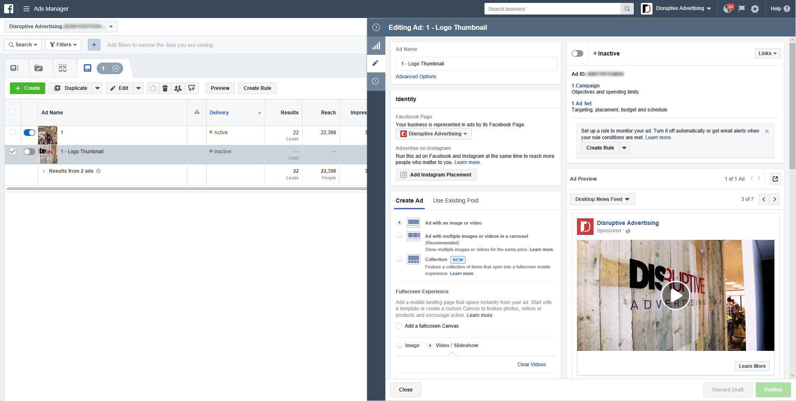Click the Help question mark icon
796x401 pixels.
[786, 9]
